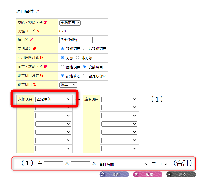
Task: Open the plus/minus sign dropdown
Action: click(163, 164)
